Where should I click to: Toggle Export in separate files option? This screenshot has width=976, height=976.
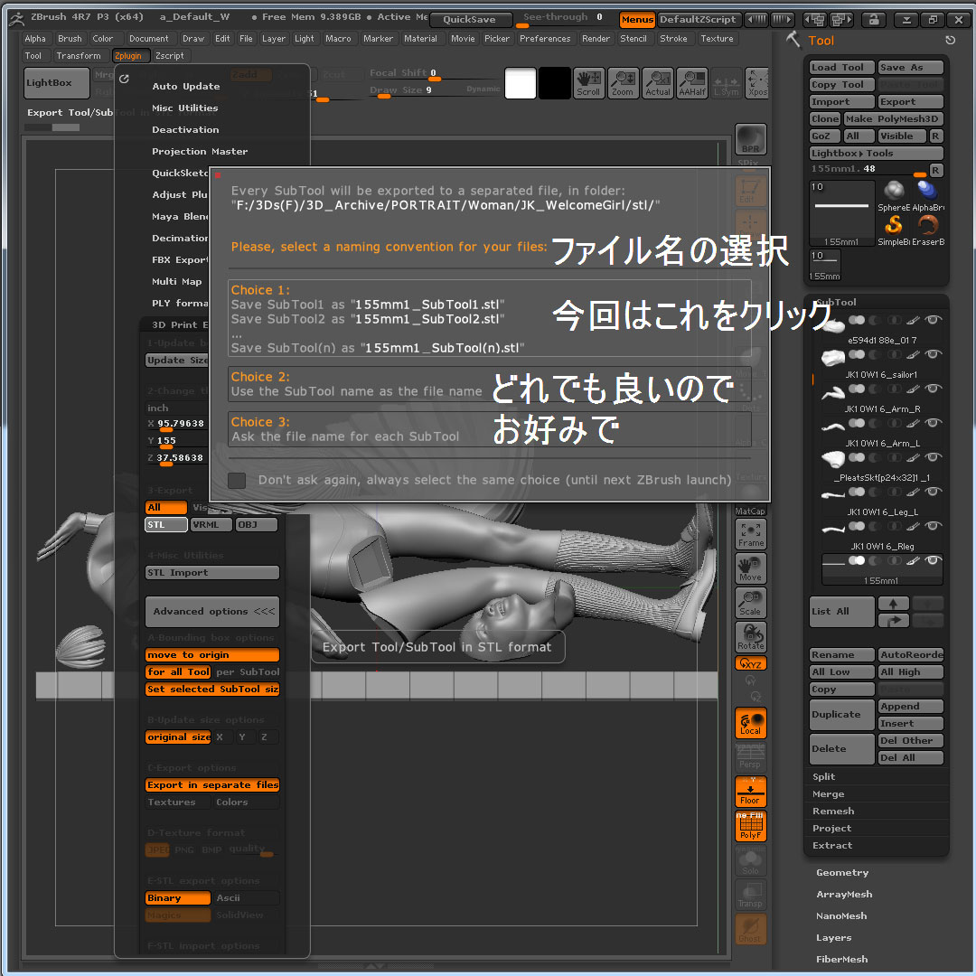(212, 785)
